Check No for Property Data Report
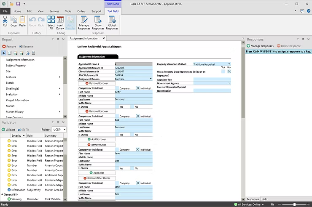This screenshot has width=312, height=207. tap(229, 72)
